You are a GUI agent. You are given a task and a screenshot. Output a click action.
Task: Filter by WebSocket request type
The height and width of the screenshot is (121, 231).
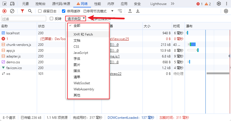(88, 83)
